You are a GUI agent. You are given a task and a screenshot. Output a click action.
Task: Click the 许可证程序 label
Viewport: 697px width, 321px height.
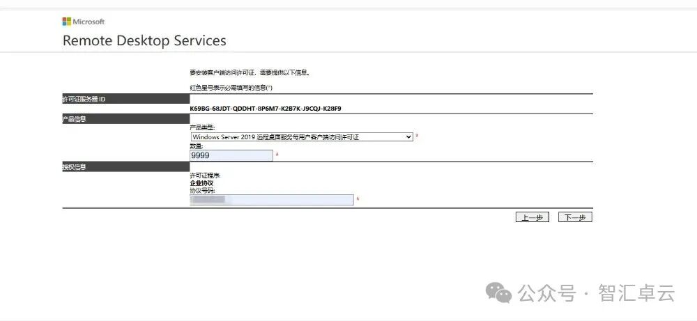pos(206,175)
